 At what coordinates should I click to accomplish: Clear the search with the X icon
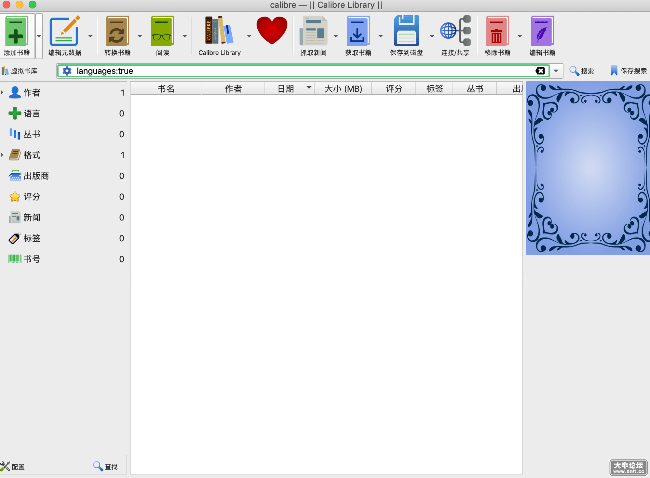[x=540, y=71]
